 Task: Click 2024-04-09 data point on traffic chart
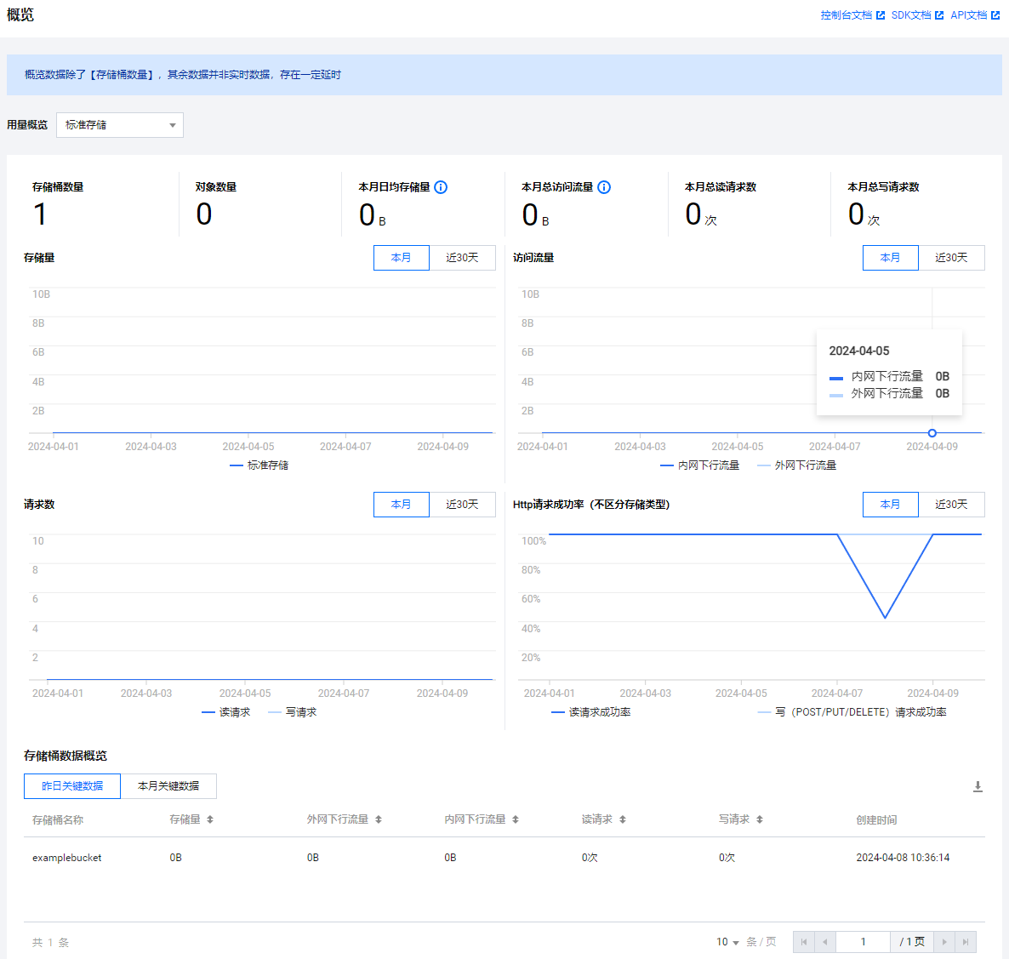[932, 433]
